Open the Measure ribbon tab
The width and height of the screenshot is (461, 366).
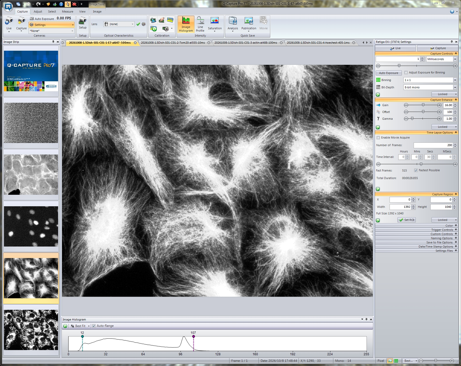(68, 12)
